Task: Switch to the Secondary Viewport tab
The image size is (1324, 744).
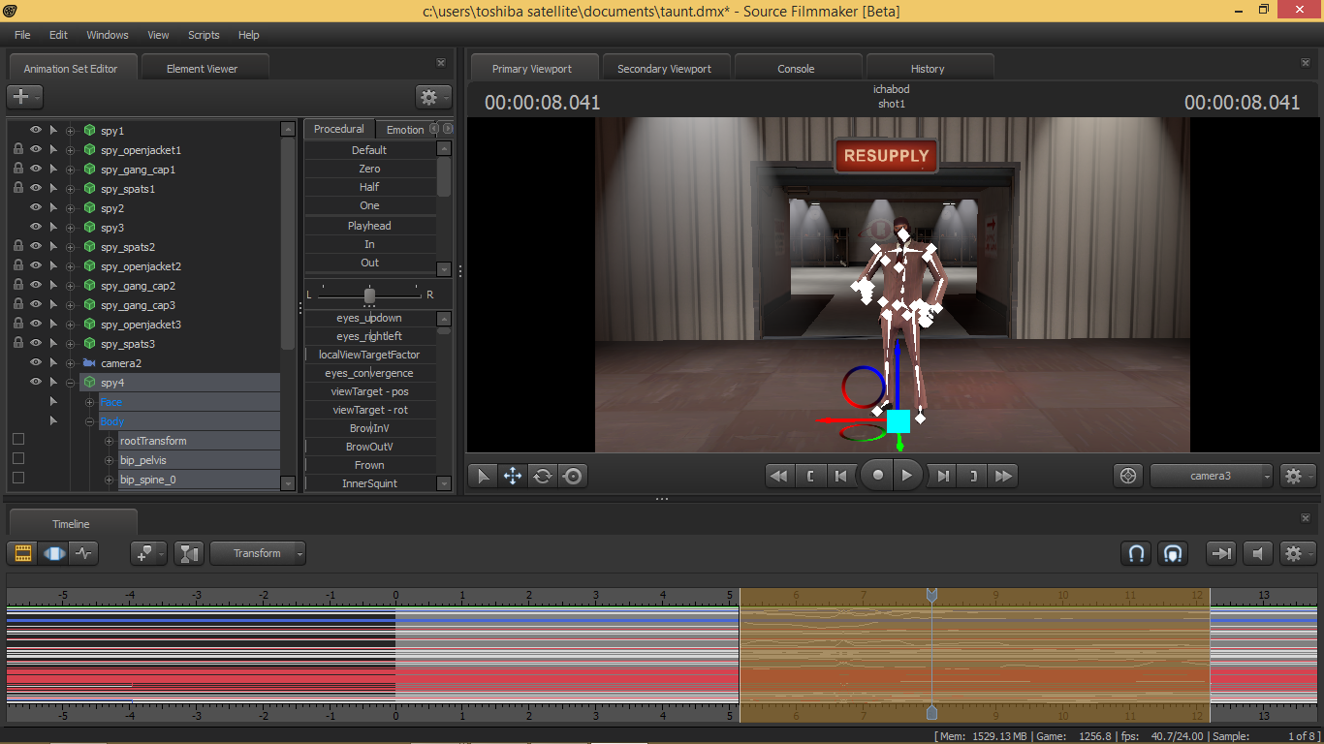Action: coord(664,69)
